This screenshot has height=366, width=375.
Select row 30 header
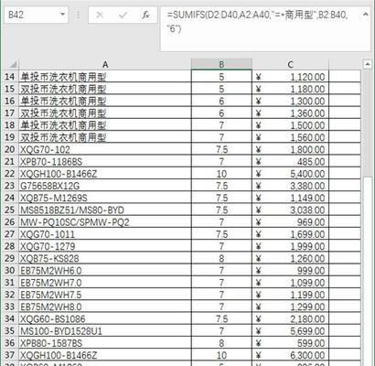[x=10, y=270]
